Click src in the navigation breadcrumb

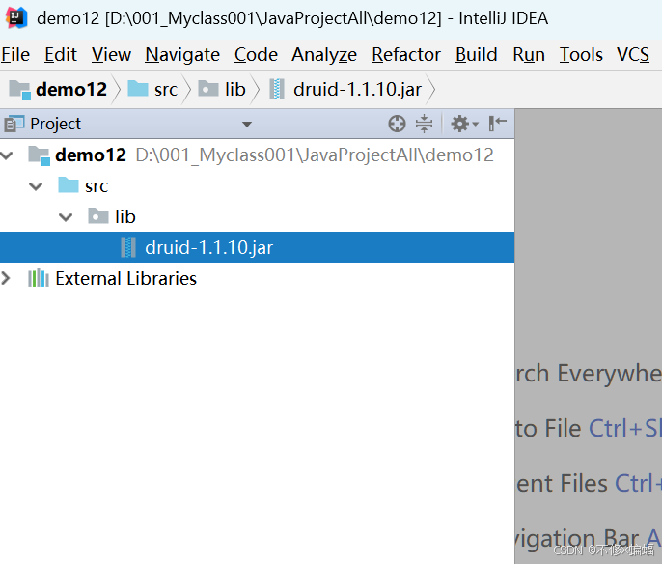[166, 89]
